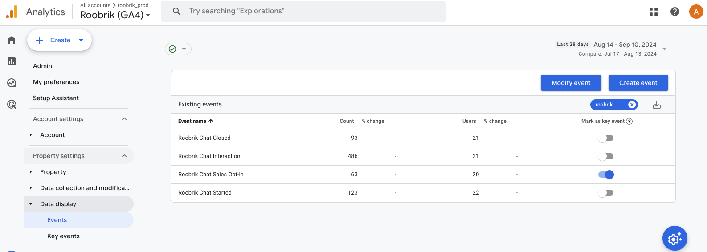Expand Data collection and modification item
This screenshot has width=707, height=252.
click(x=31, y=188)
